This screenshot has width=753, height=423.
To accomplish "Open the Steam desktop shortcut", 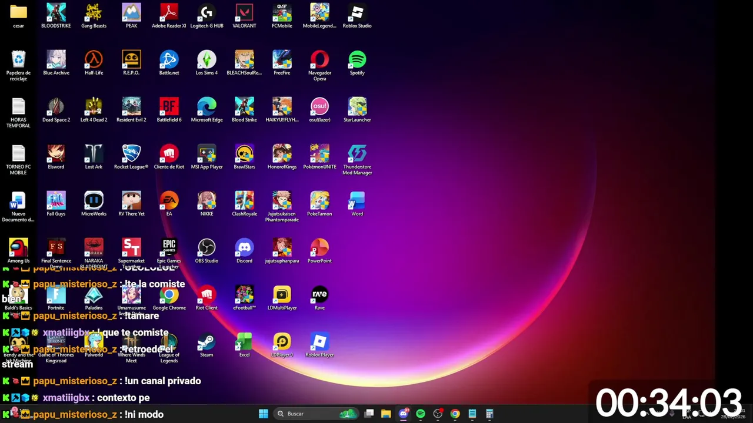I will pos(206,345).
